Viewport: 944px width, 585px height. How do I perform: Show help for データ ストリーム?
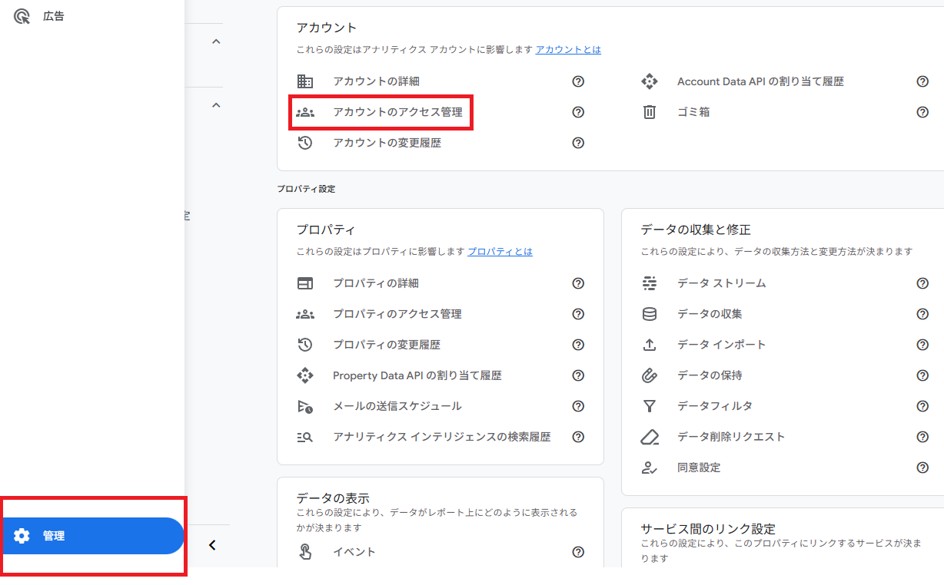coord(922,283)
